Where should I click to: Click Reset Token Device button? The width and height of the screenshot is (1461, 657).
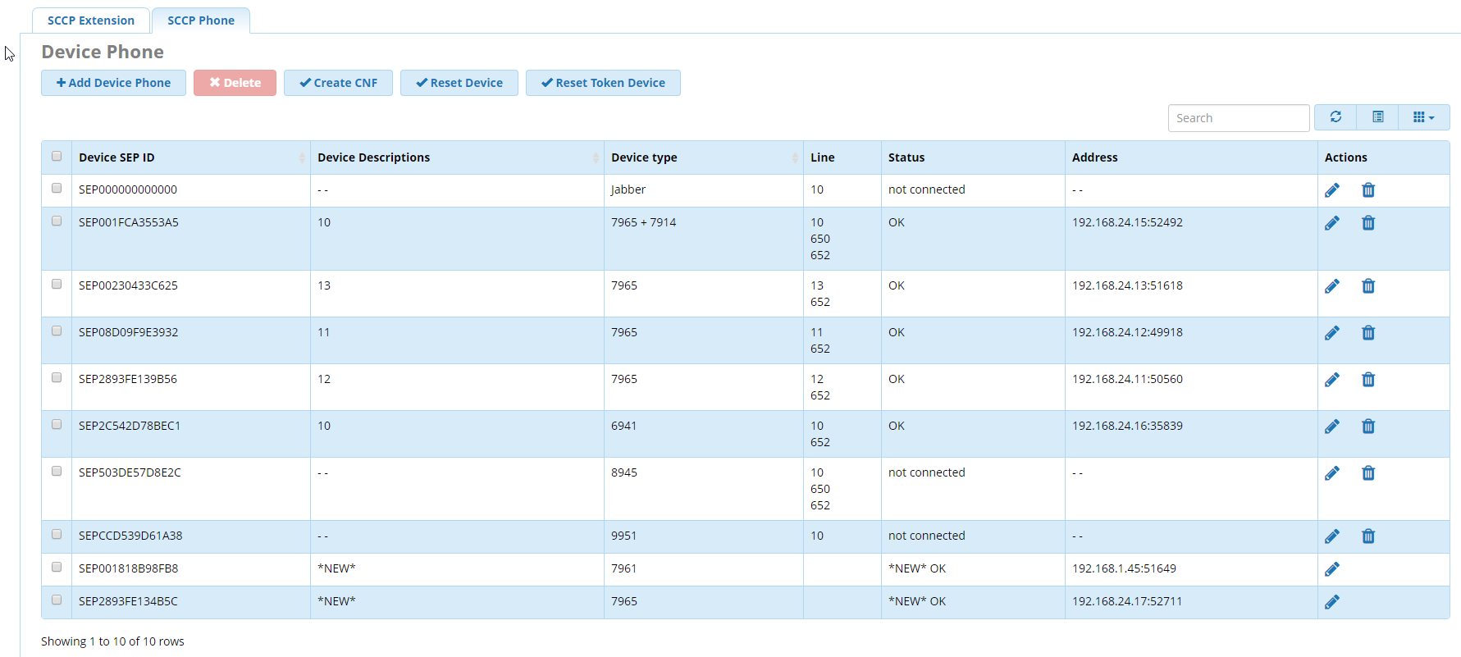[603, 83]
